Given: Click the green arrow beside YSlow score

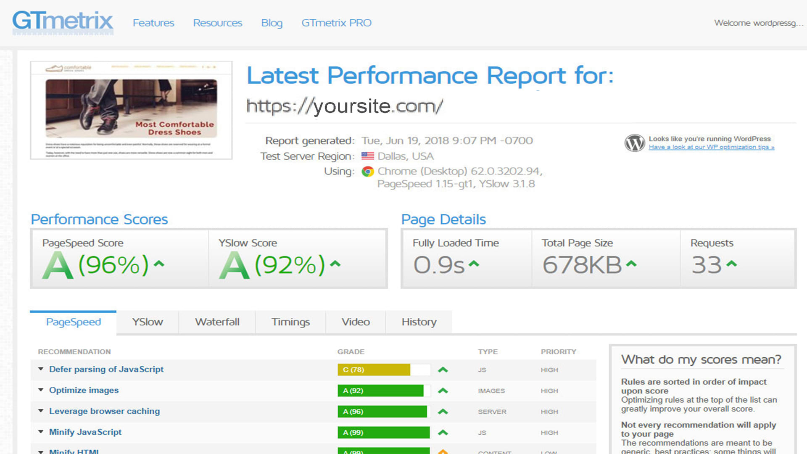Looking at the screenshot, I should (x=335, y=264).
